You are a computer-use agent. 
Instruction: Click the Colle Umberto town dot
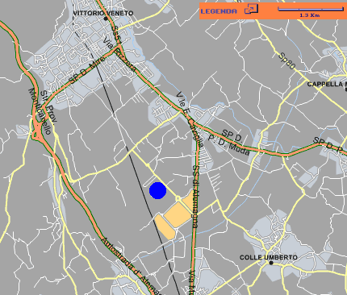coord(271,263)
